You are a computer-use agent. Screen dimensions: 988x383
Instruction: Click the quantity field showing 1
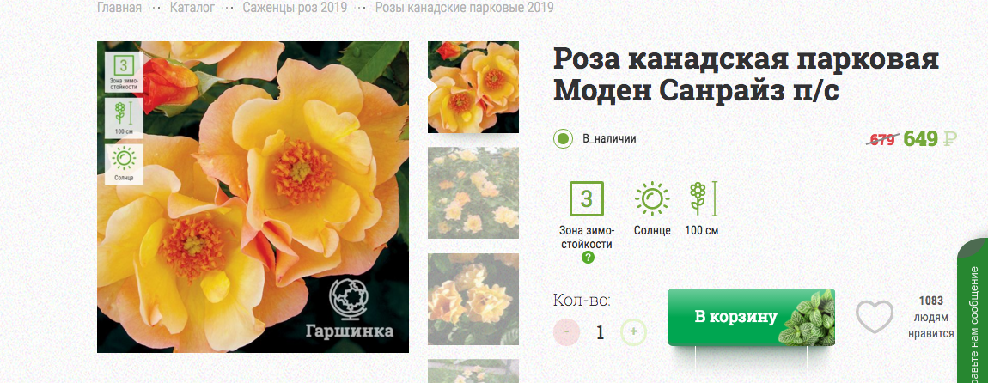pos(601,332)
